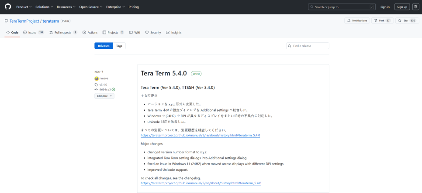Screen dimensions: 422x193
Task: Open the Pull requests tab
Action: [x=63, y=33]
